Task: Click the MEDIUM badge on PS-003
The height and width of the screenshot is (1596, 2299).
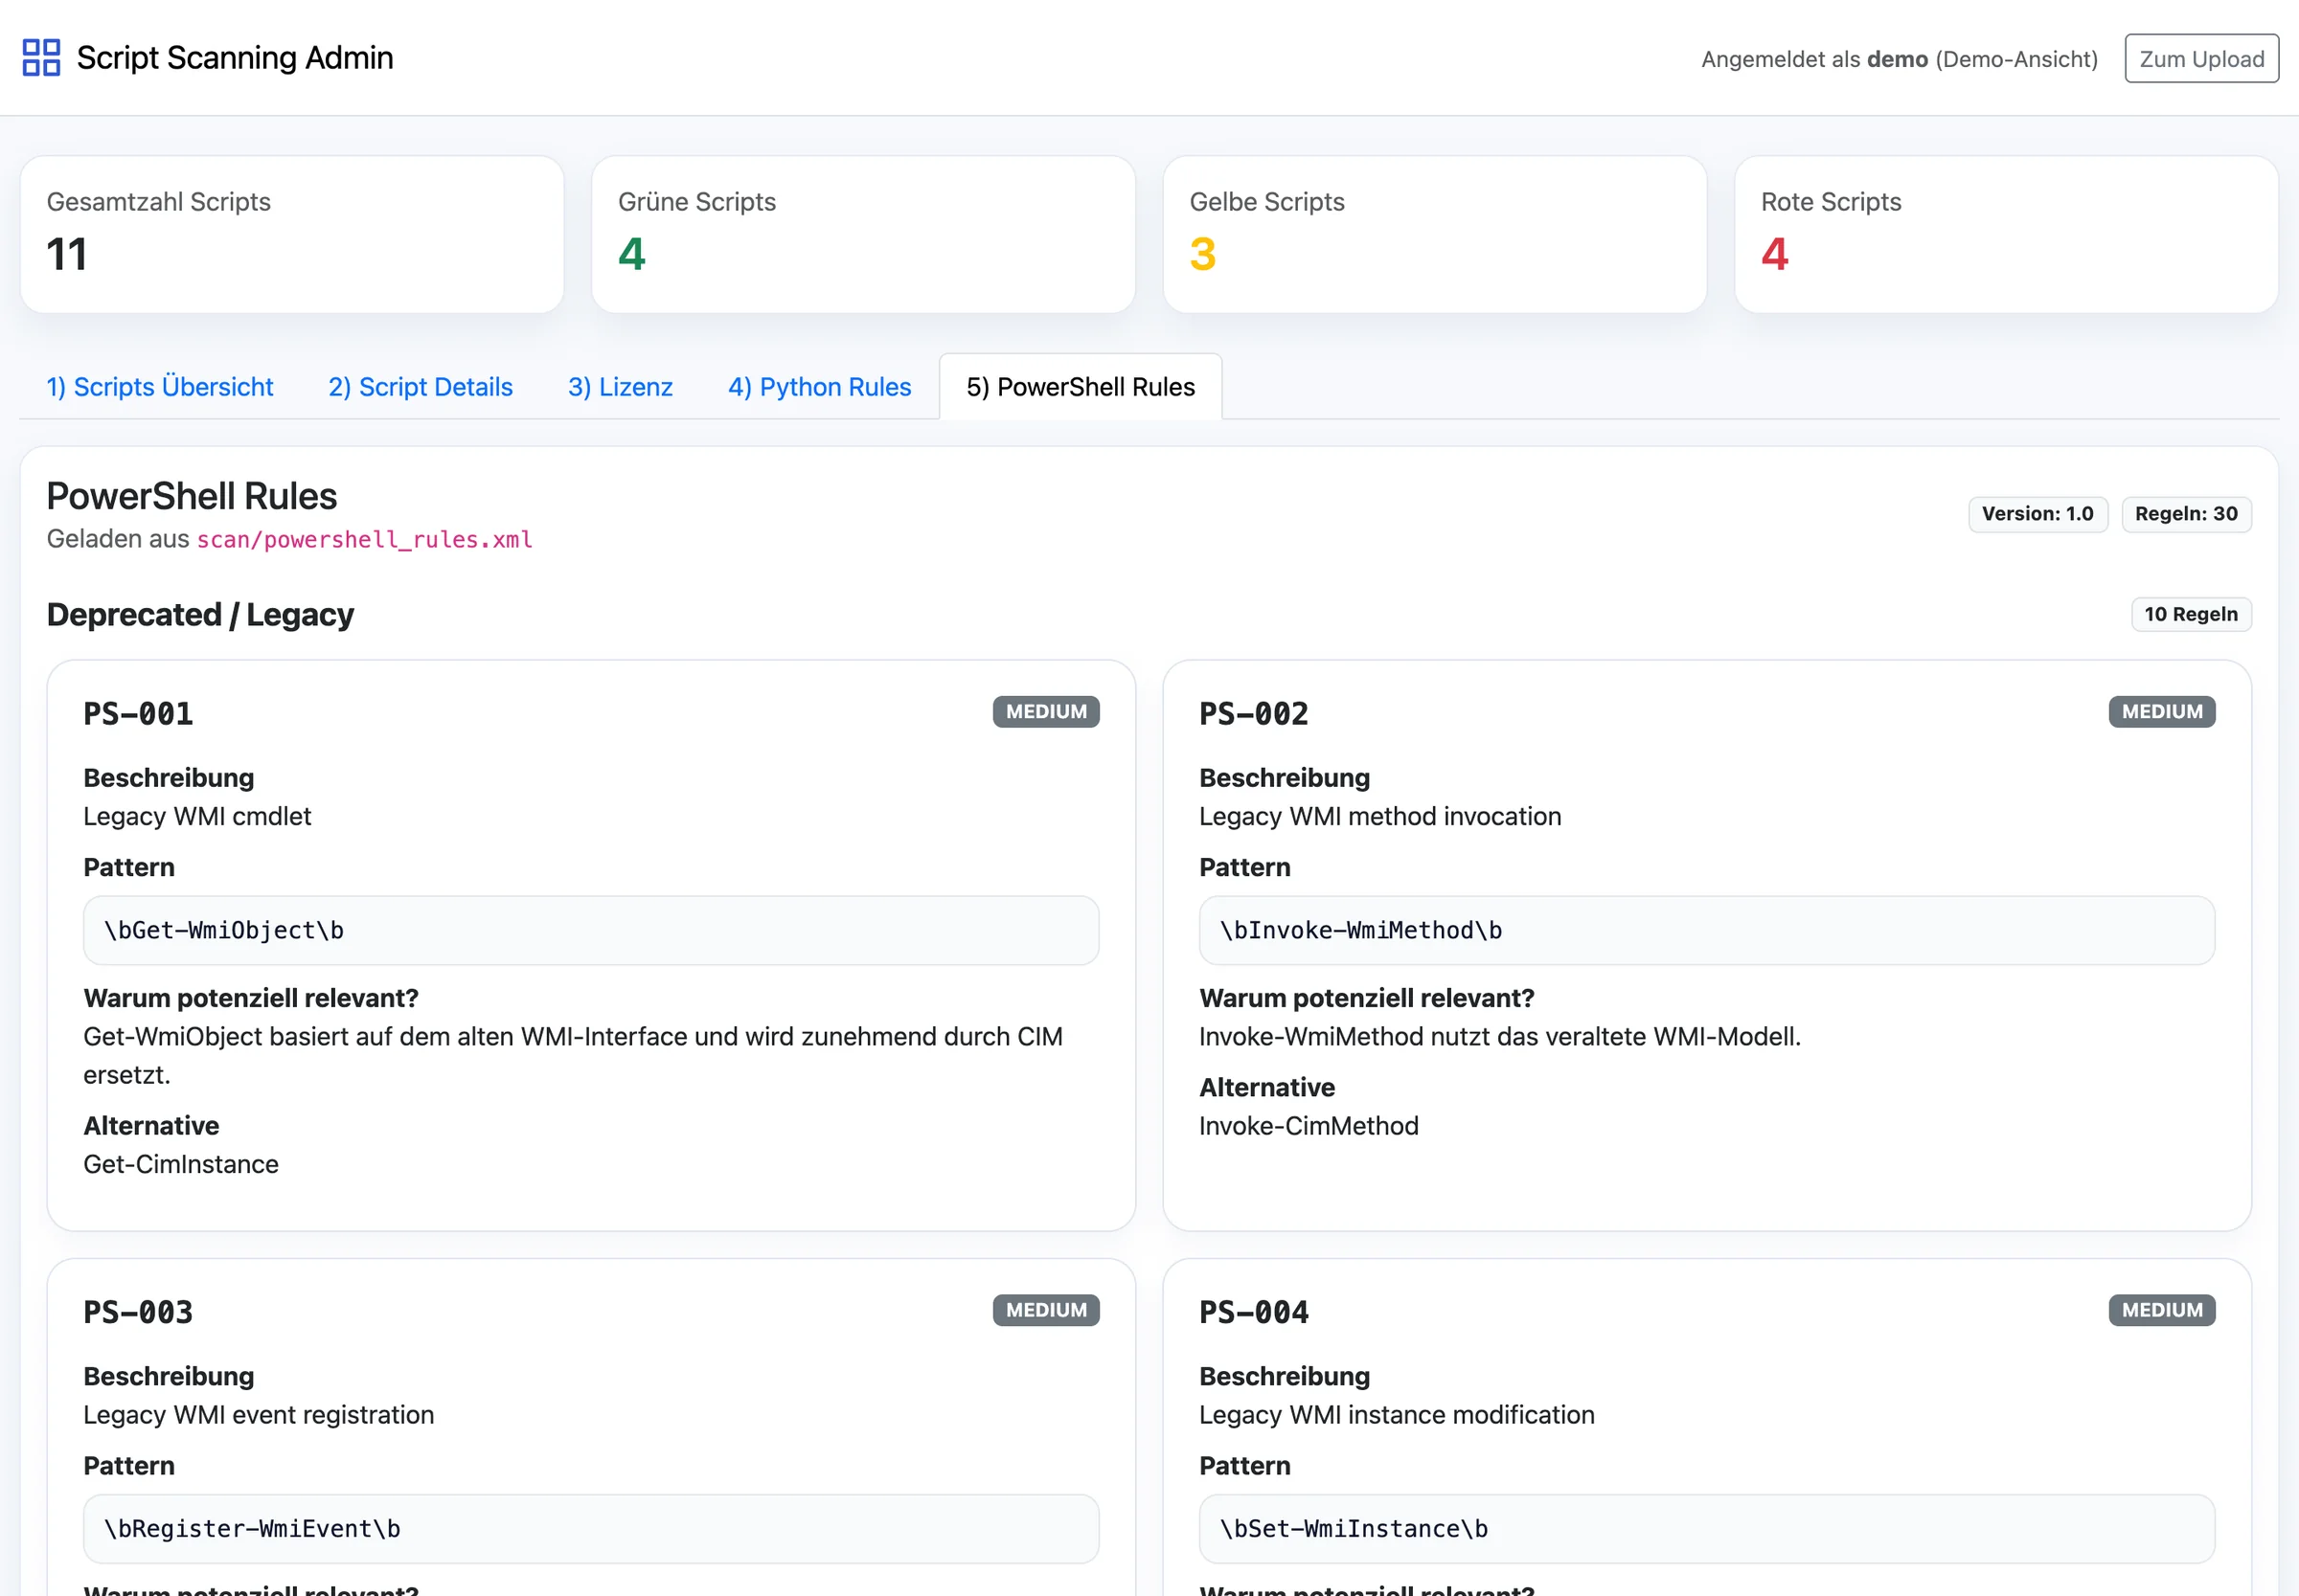Action: pos(1045,1311)
